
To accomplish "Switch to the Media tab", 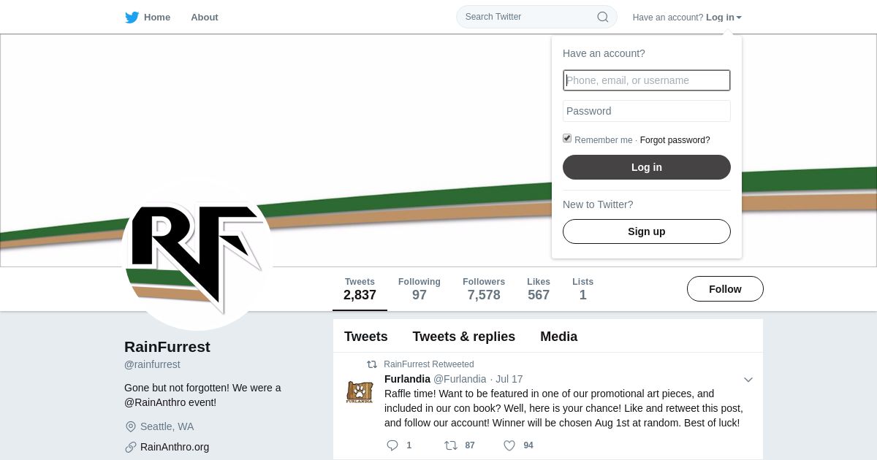I will click(559, 337).
